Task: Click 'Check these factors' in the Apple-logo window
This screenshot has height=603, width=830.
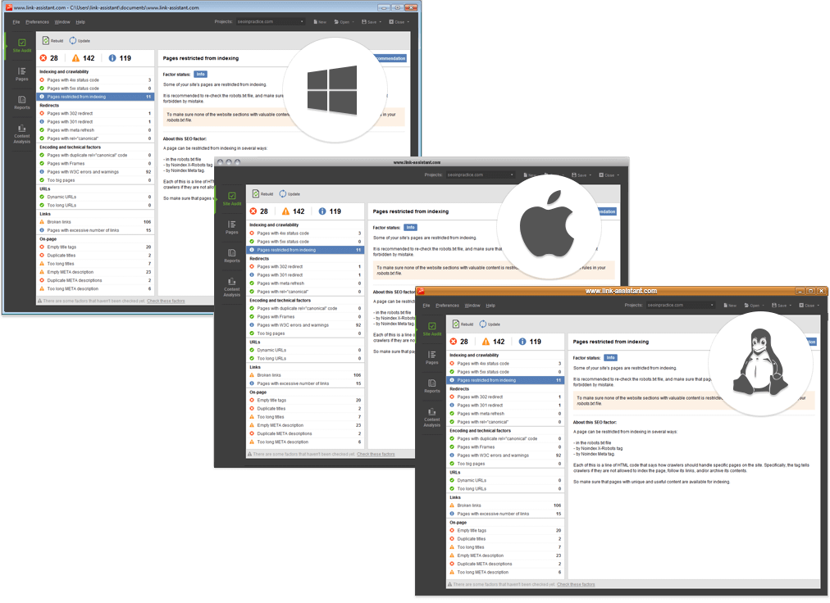Action: click(x=376, y=455)
